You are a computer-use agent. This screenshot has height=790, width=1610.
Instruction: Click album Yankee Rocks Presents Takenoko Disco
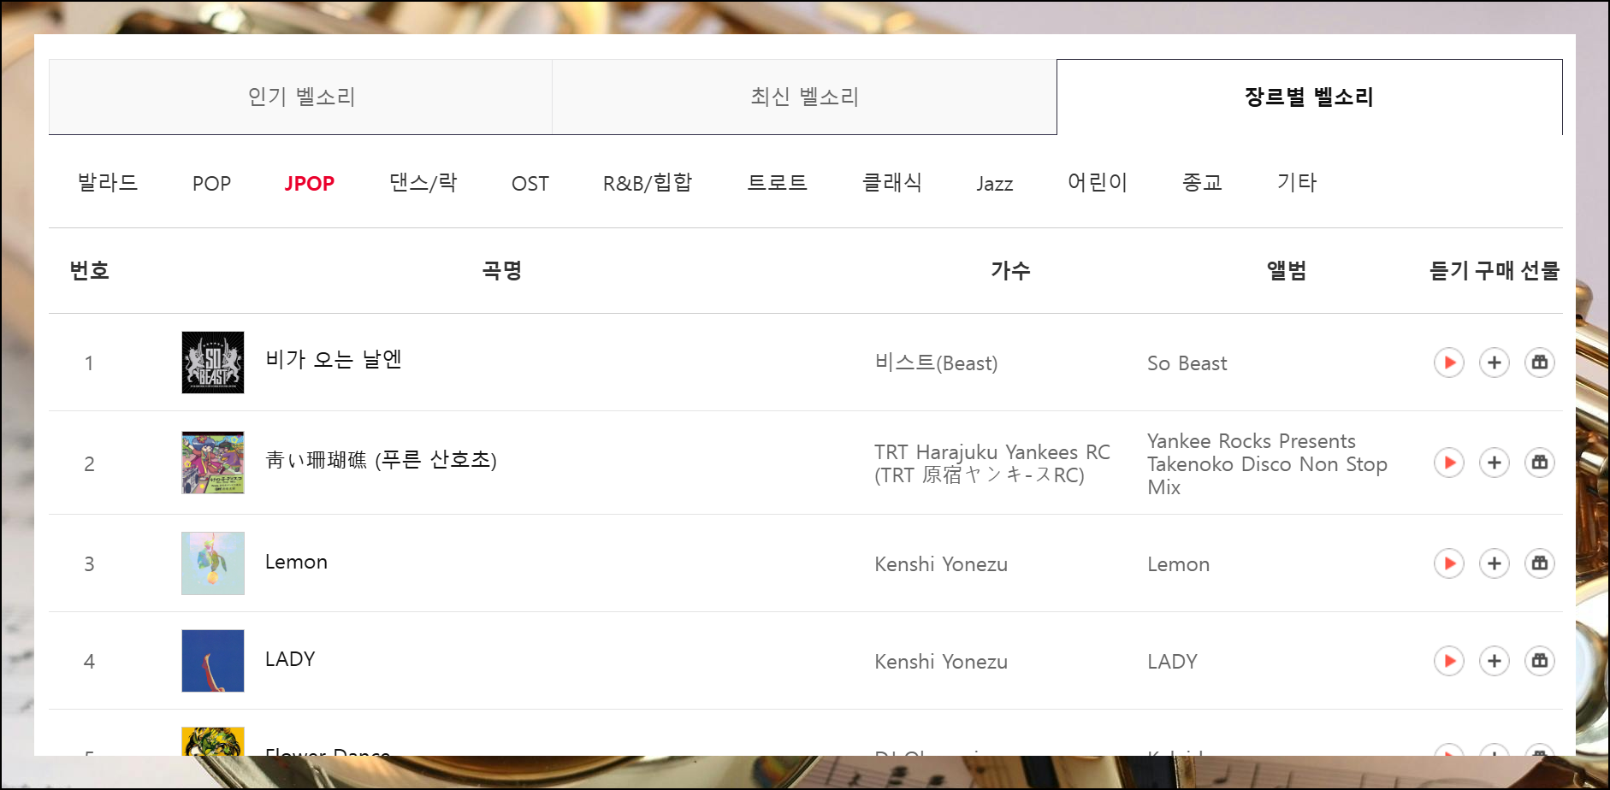click(x=1267, y=464)
